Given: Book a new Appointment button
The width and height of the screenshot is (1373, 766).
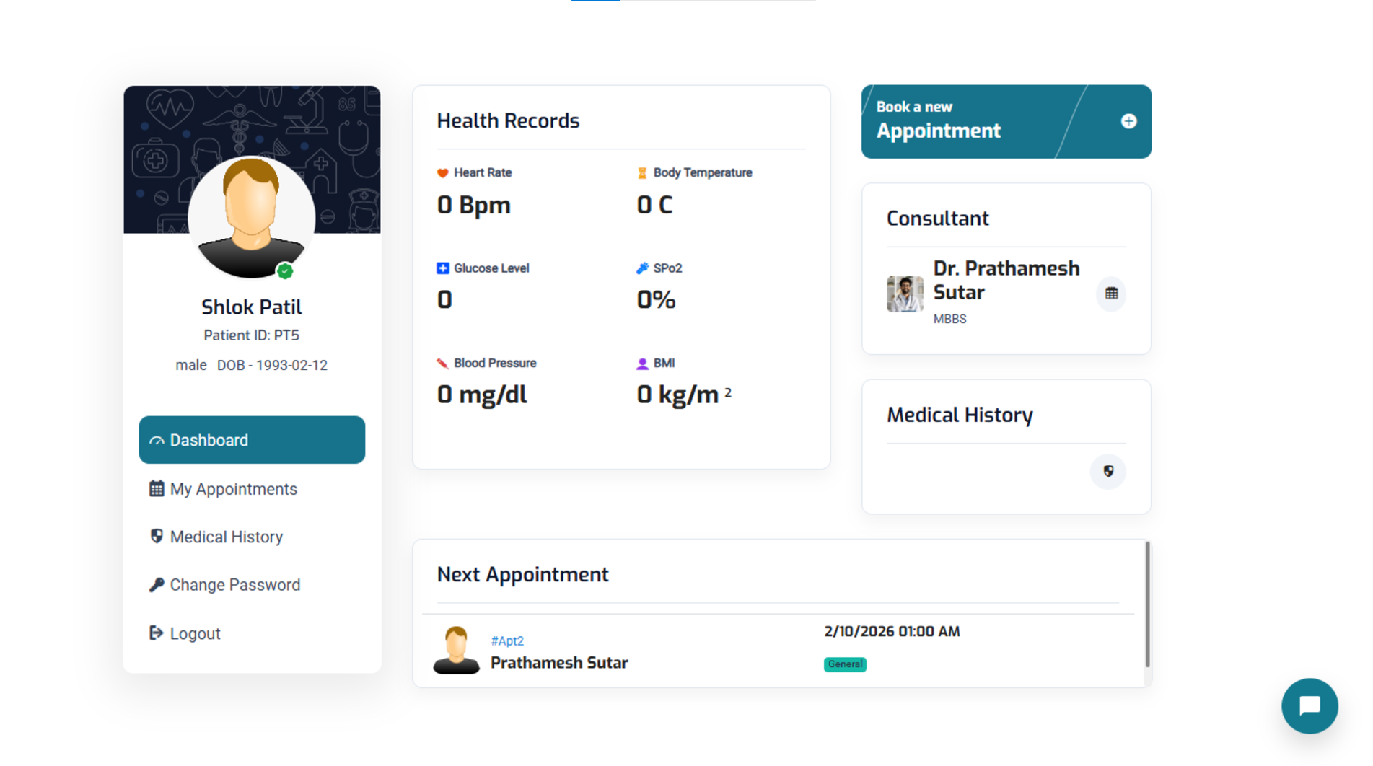Looking at the screenshot, I should [x=1006, y=121].
